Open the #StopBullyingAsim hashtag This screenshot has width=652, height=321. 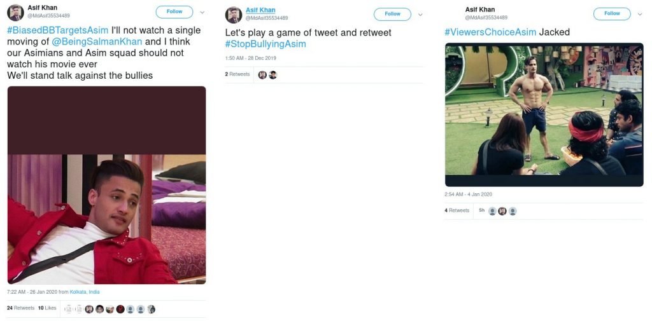[x=266, y=44]
